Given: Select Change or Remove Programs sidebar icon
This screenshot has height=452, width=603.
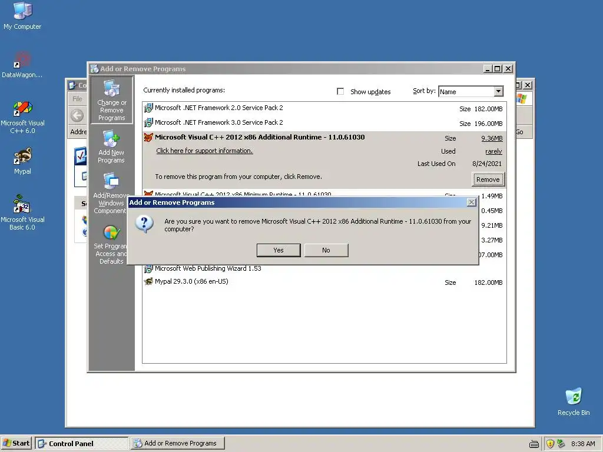Looking at the screenshot, I should [x=111, y=100].
